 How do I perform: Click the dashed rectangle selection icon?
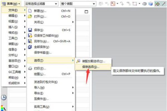pyautogui.click(x=135, y=4)
